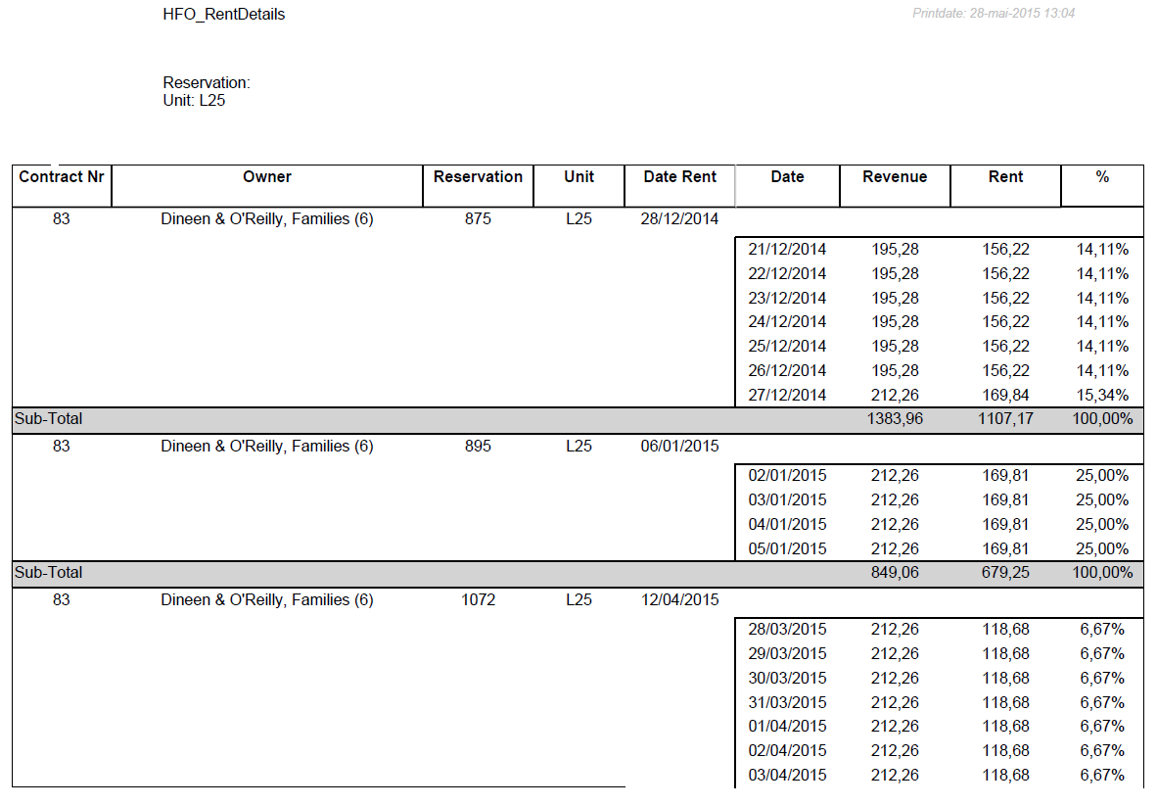Click the sub-total revenue 1383,96
This screenshot has height=806, width=1157.
[895, 419]
